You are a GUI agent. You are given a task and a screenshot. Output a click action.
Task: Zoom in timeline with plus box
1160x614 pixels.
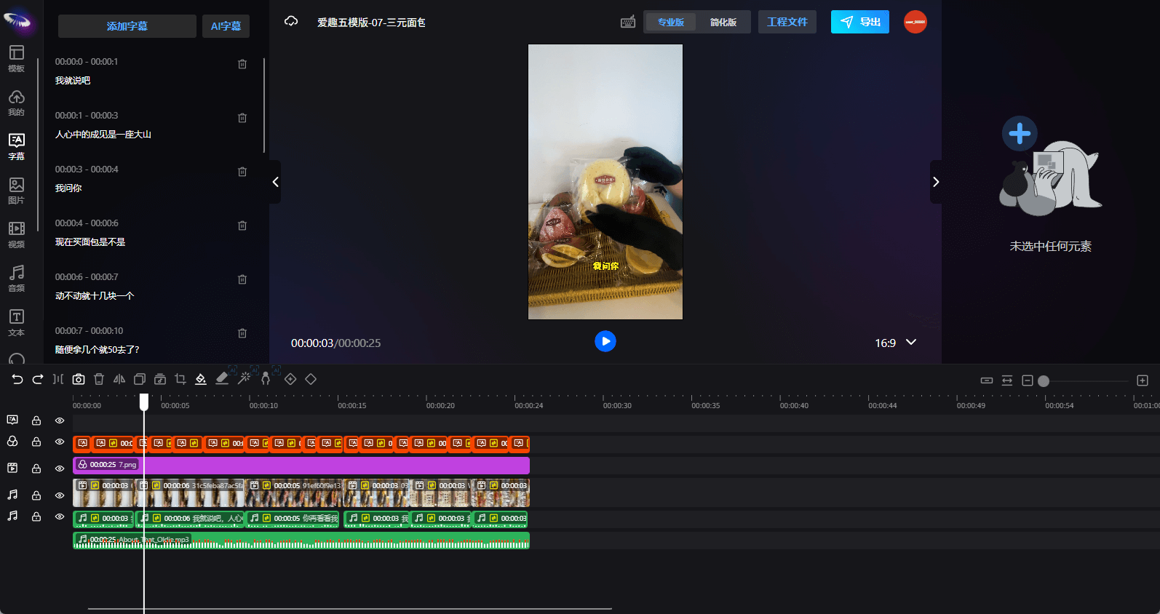[1143, 380]
